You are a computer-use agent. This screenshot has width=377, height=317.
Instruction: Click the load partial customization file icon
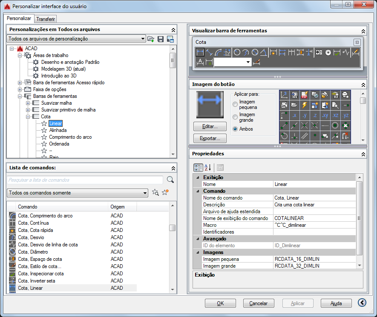pyautogui.click(x=151, y=39)
